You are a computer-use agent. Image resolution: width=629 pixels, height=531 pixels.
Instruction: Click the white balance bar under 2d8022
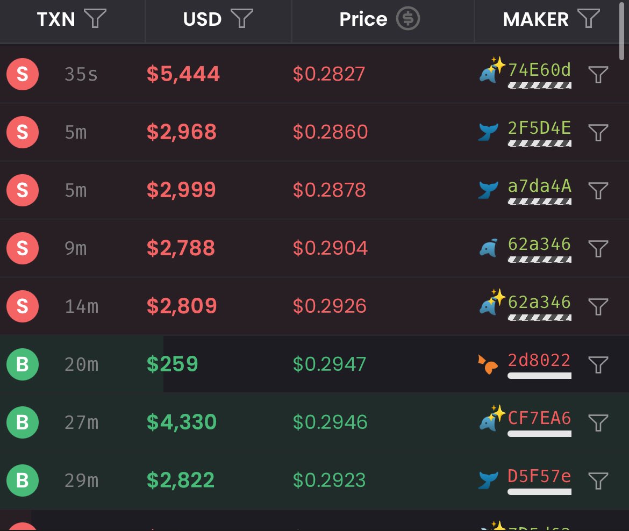pyautogui.click(x=540, y=376)
